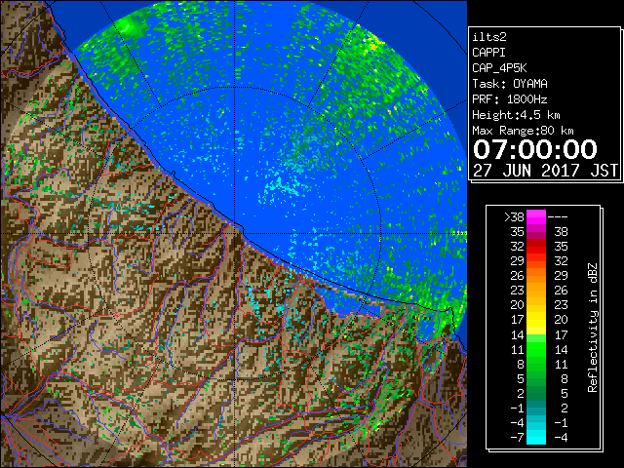624x468 pixels.
Task: Click the 'Max Range:80 km' line
Action: click(523, 131)
